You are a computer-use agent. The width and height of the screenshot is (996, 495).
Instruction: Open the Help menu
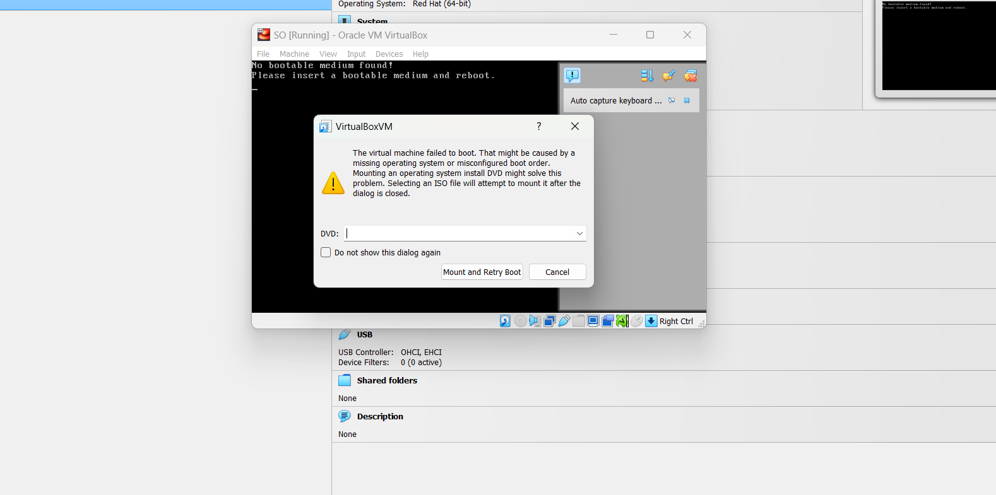pyautogui.click(x=420, y=54)
